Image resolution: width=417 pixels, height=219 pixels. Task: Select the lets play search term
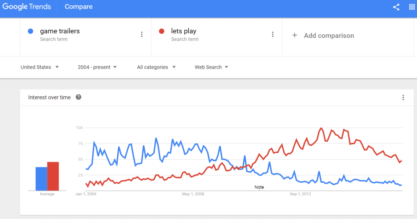184,31
